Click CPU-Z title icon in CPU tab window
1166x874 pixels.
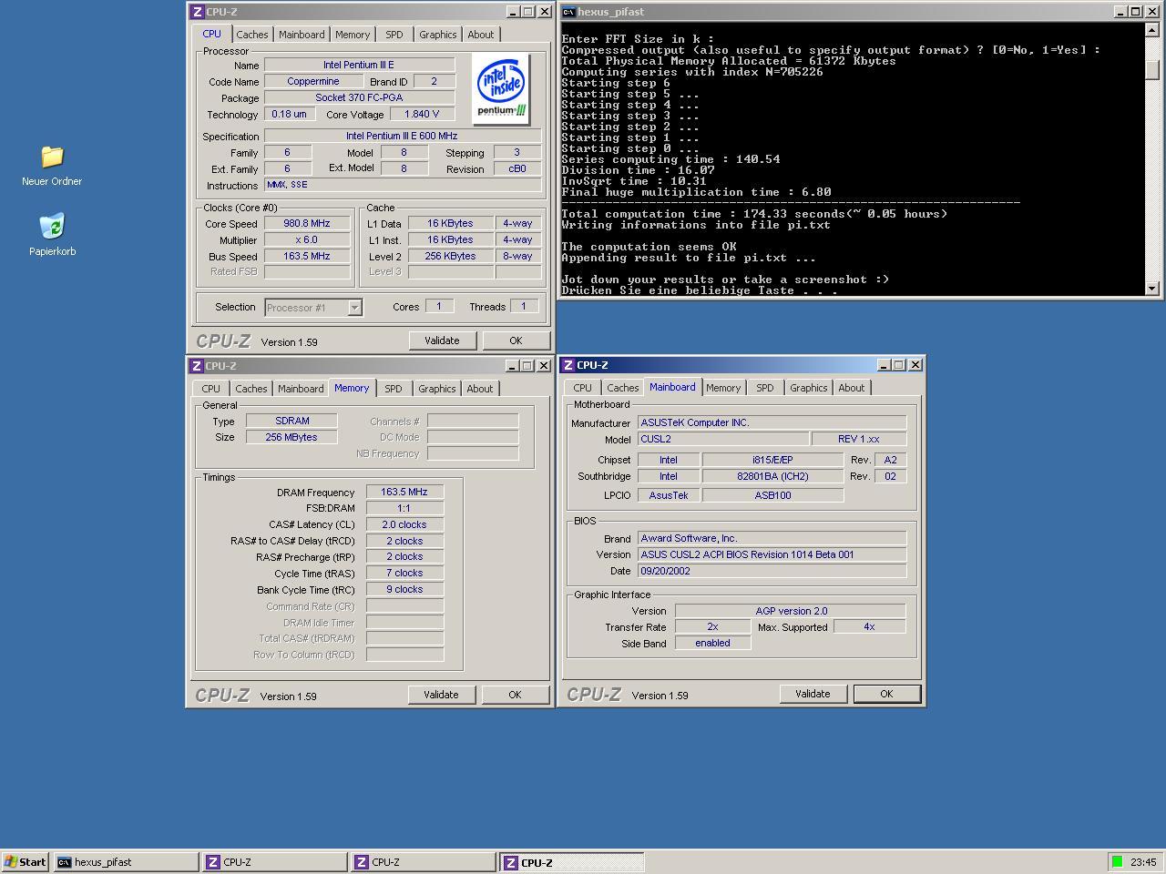coord(197,12)
